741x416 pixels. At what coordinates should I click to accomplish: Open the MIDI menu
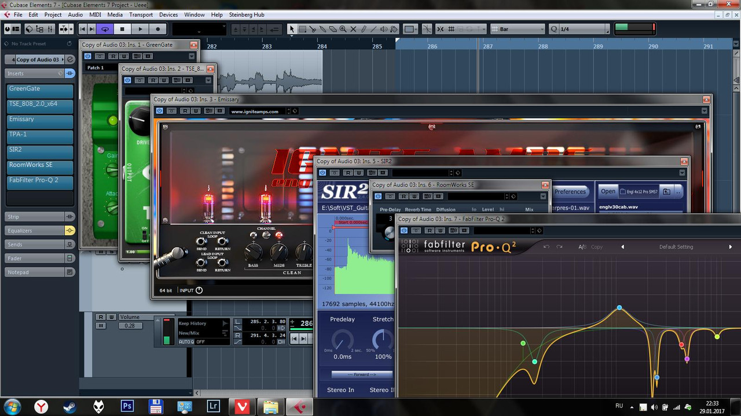click(x=95, y=14)
